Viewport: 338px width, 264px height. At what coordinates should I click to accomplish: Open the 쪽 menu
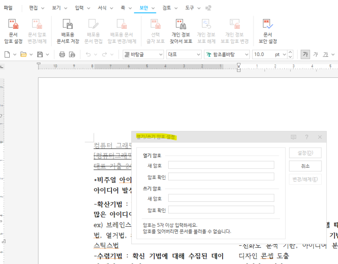point(126,8)
